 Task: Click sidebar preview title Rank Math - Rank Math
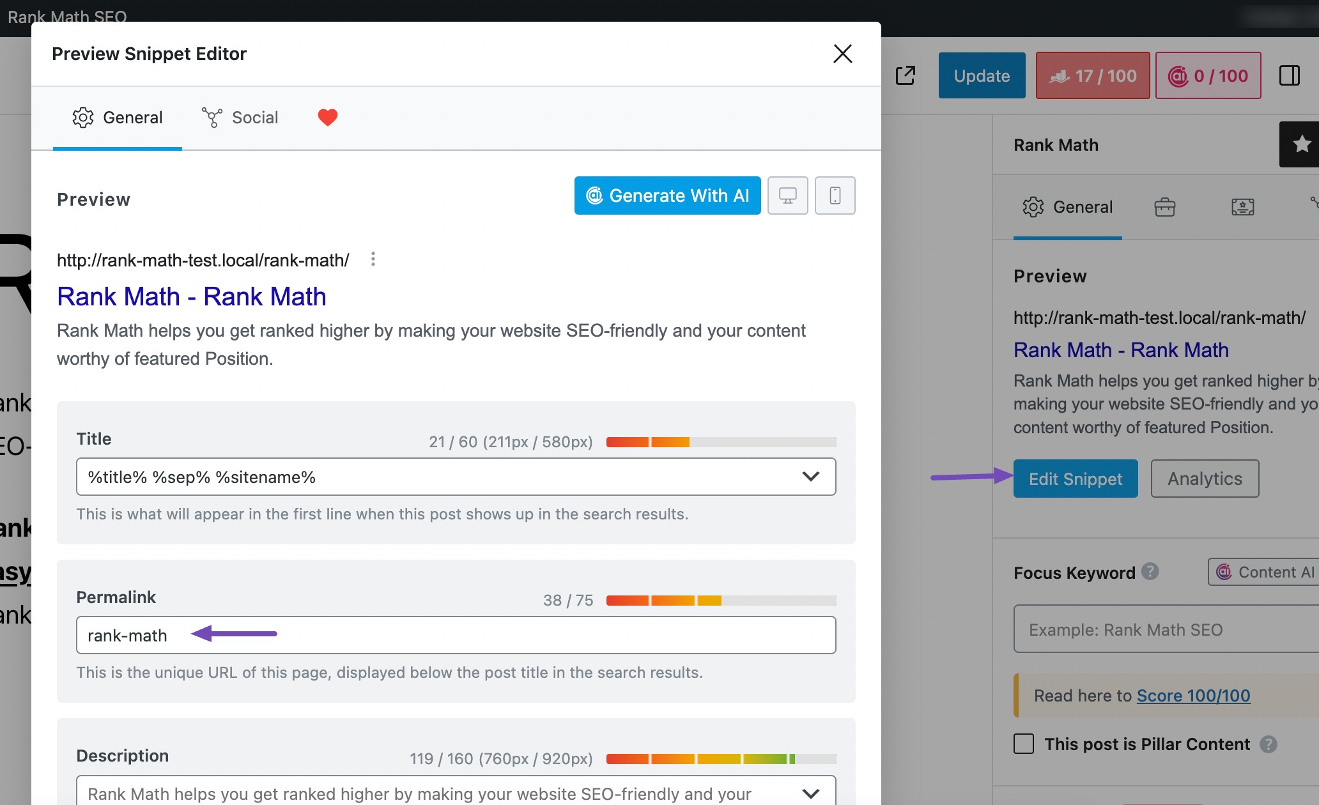pos(1121,350)
